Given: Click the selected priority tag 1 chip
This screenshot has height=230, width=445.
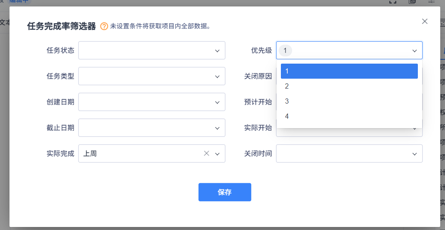Looking at the screenshot, I should point(285,50).
